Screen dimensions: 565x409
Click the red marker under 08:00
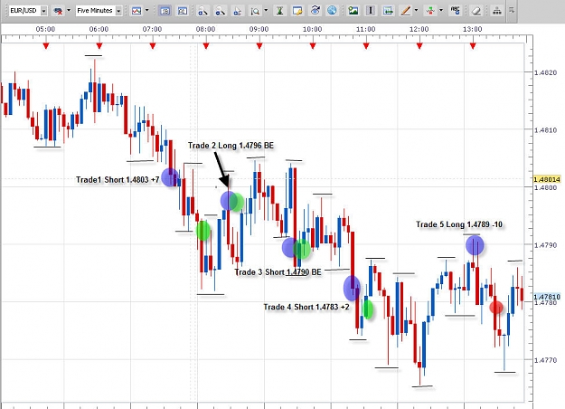click(206, 46)
